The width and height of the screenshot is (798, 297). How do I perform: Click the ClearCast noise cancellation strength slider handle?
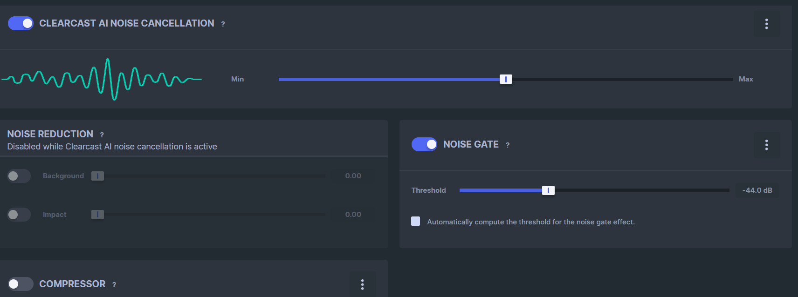(506, 79)
